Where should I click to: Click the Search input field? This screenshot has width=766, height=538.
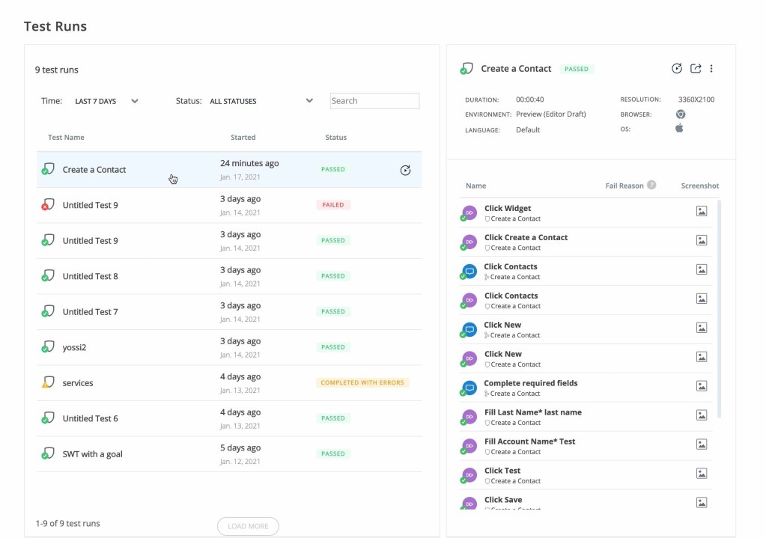point(374,101)
